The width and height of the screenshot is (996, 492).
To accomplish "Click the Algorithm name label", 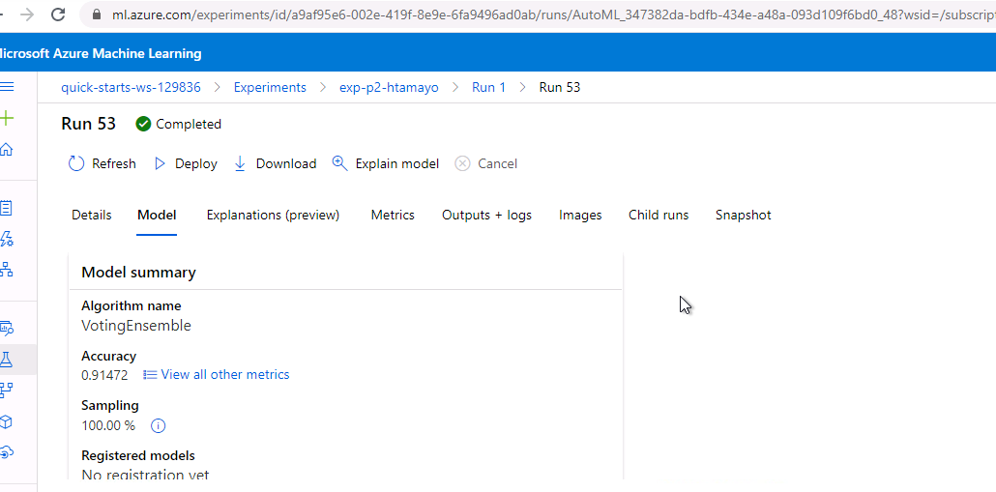I will 131,306.
